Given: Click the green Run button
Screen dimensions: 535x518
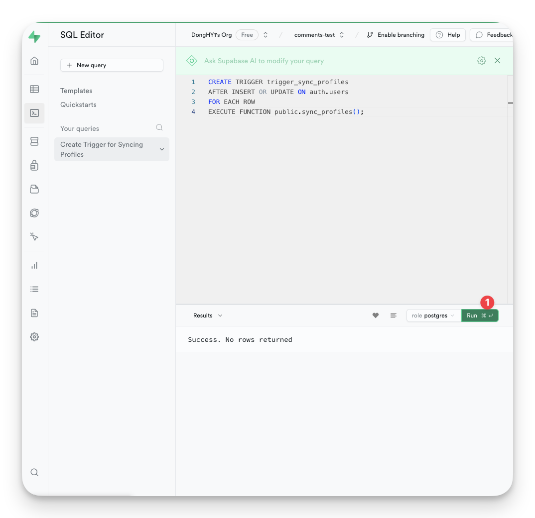Looking at the screenshot, I should pyautogui.click(x=479, y=315).
